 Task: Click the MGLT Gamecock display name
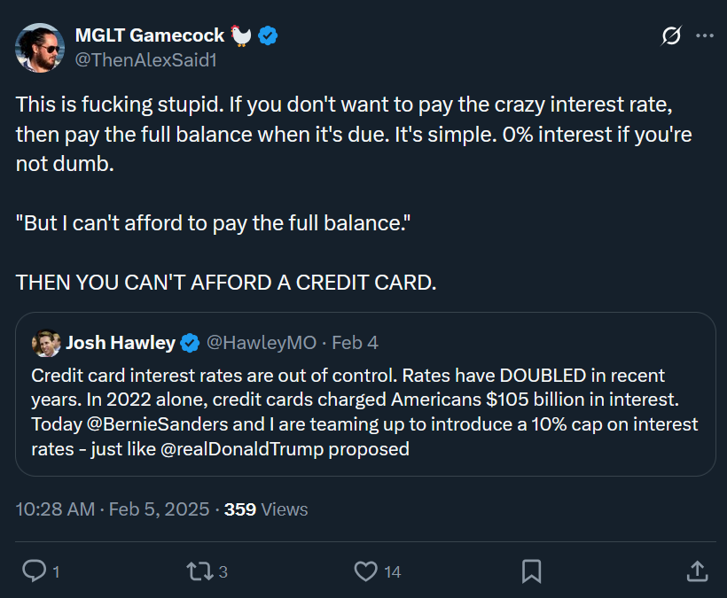[x=150, y=35]
